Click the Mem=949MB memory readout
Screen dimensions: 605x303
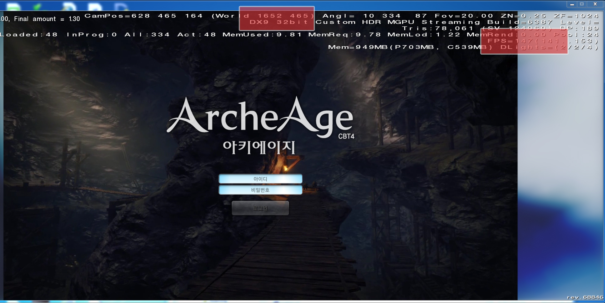click(x=357, y=47)
